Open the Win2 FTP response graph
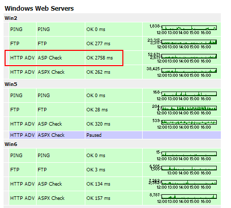The width and height of the screenshot is (231, 208). point(182,43)
